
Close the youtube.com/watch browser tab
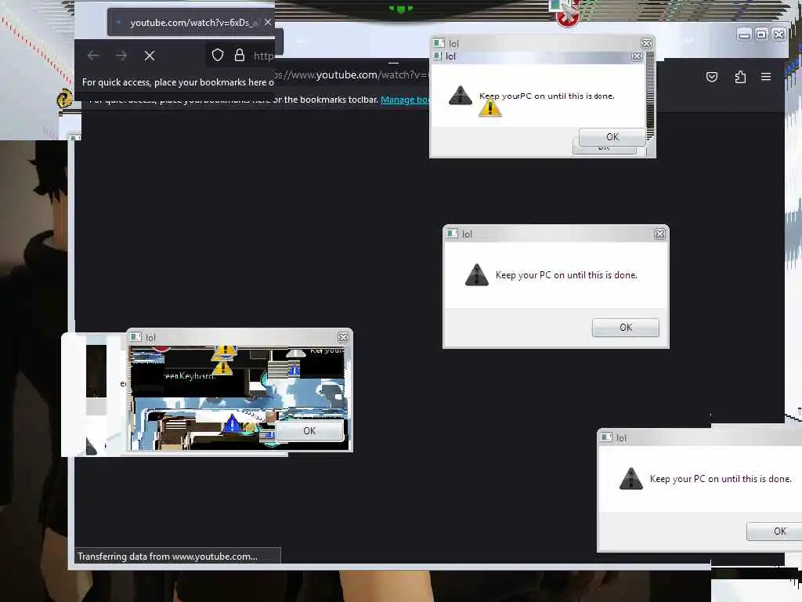[268, 22]
